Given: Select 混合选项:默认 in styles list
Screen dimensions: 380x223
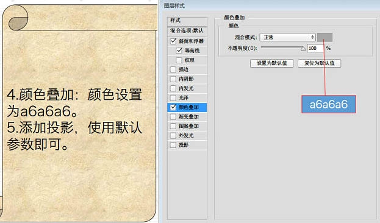Looking at the screenshot, I should tap(187, 30).
